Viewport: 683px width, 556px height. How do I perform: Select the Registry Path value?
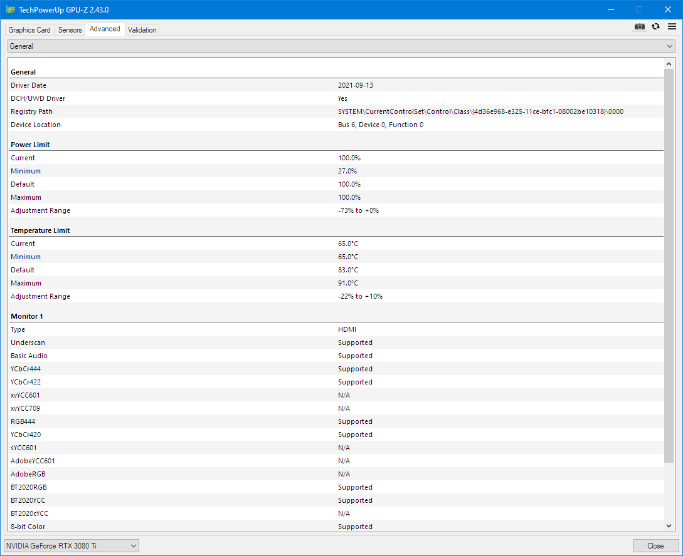tap(481, 111)
